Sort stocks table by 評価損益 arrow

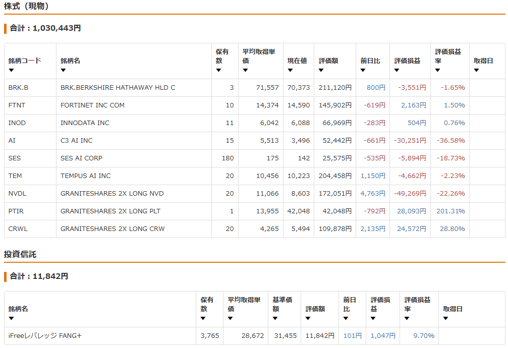pos(397,70)
